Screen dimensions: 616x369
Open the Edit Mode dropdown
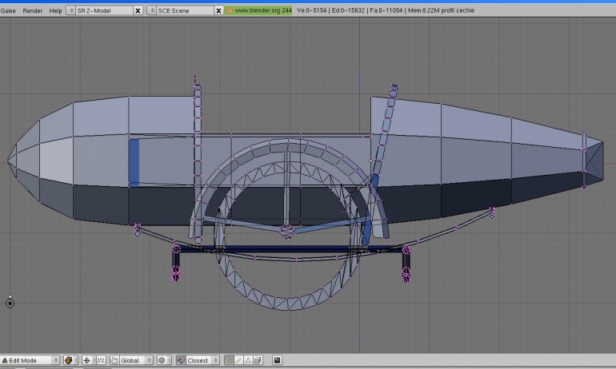[x=30, y=360]
